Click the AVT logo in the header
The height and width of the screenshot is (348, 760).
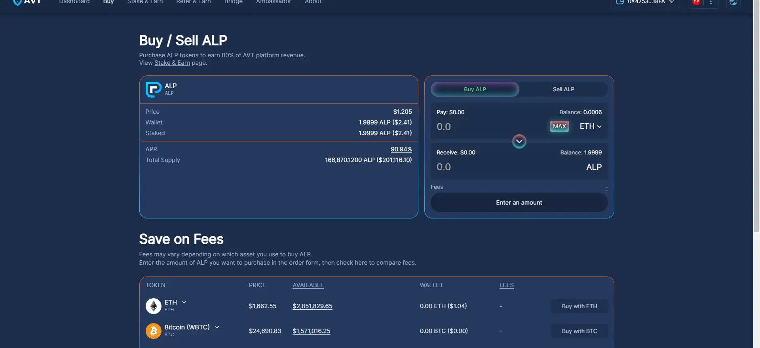coord(27,2)
